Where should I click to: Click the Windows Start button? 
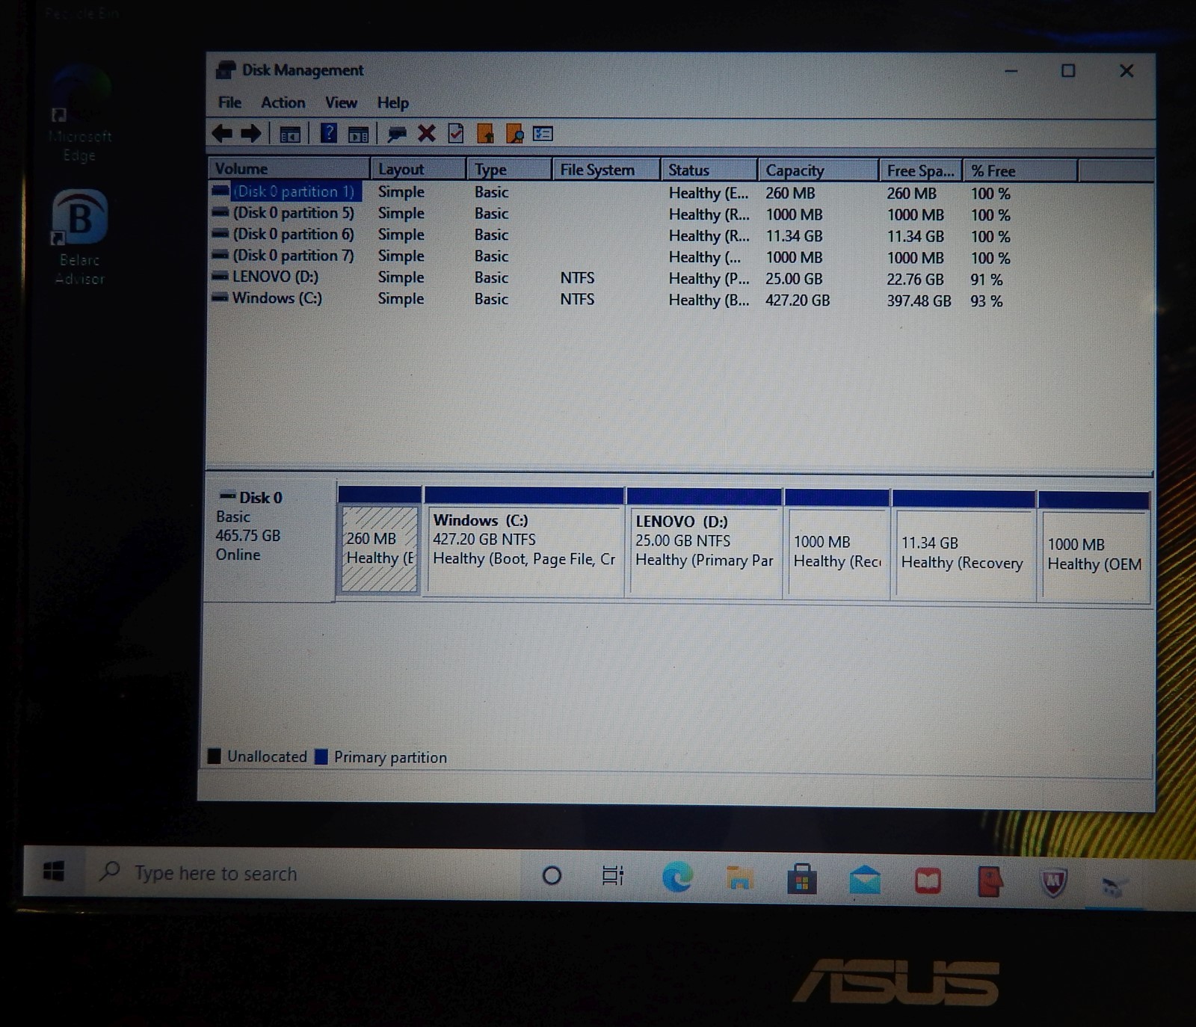point(53,871)
